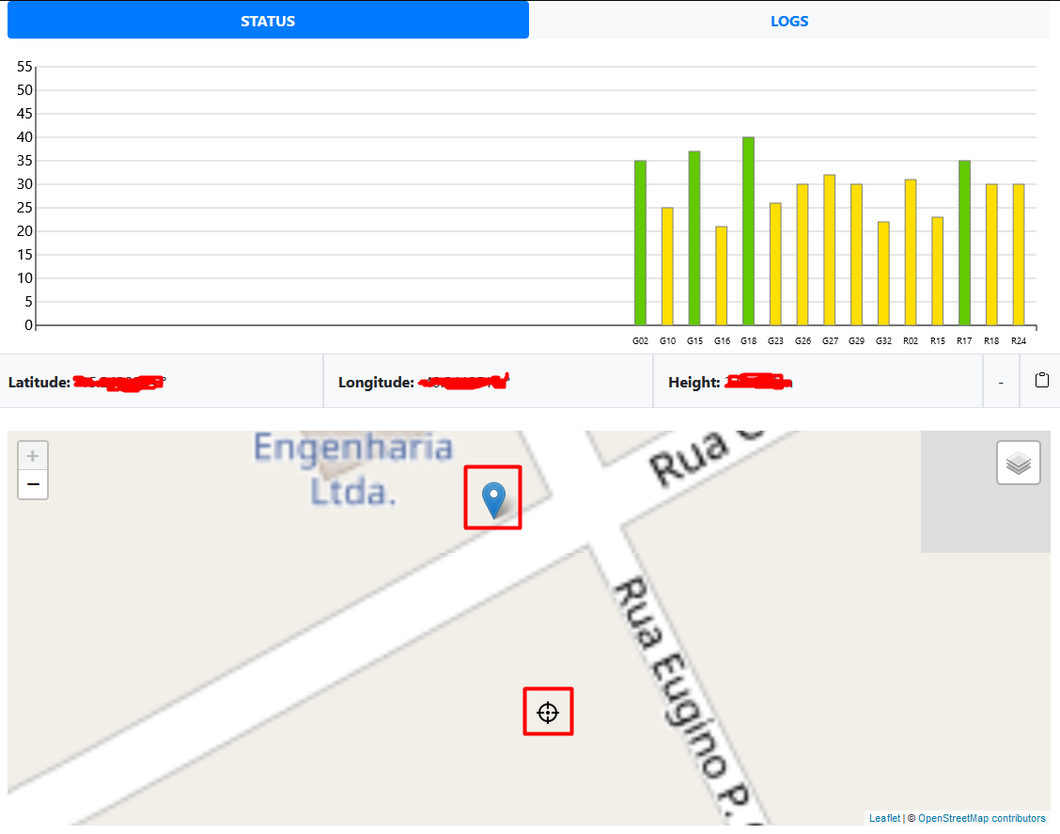This screenshot has height=834, width=1060.
Task: Open the Leaflet link
Action: 884,818
